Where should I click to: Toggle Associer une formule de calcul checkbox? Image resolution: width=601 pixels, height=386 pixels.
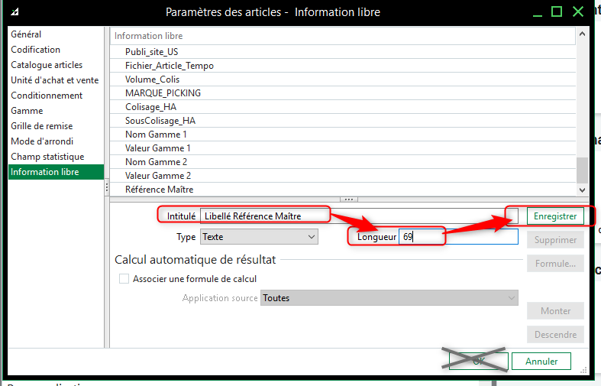124,278
